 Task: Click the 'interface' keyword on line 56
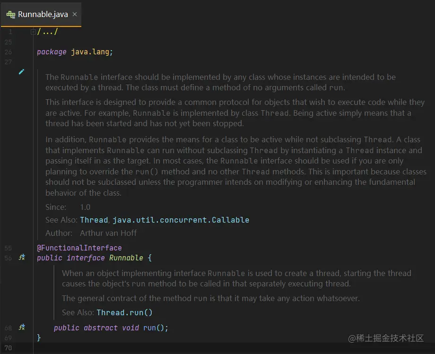pyautogui.click(x=86, y=258)
